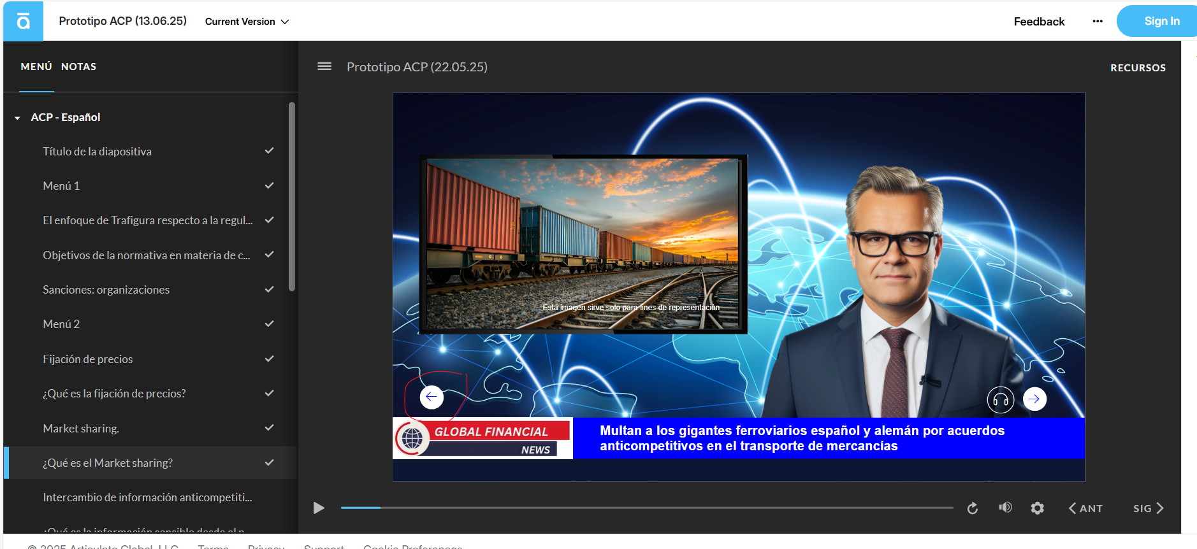Click checkmark beside Market sharing.
This screenshot has width=1197, height=549.
[269, 427]
